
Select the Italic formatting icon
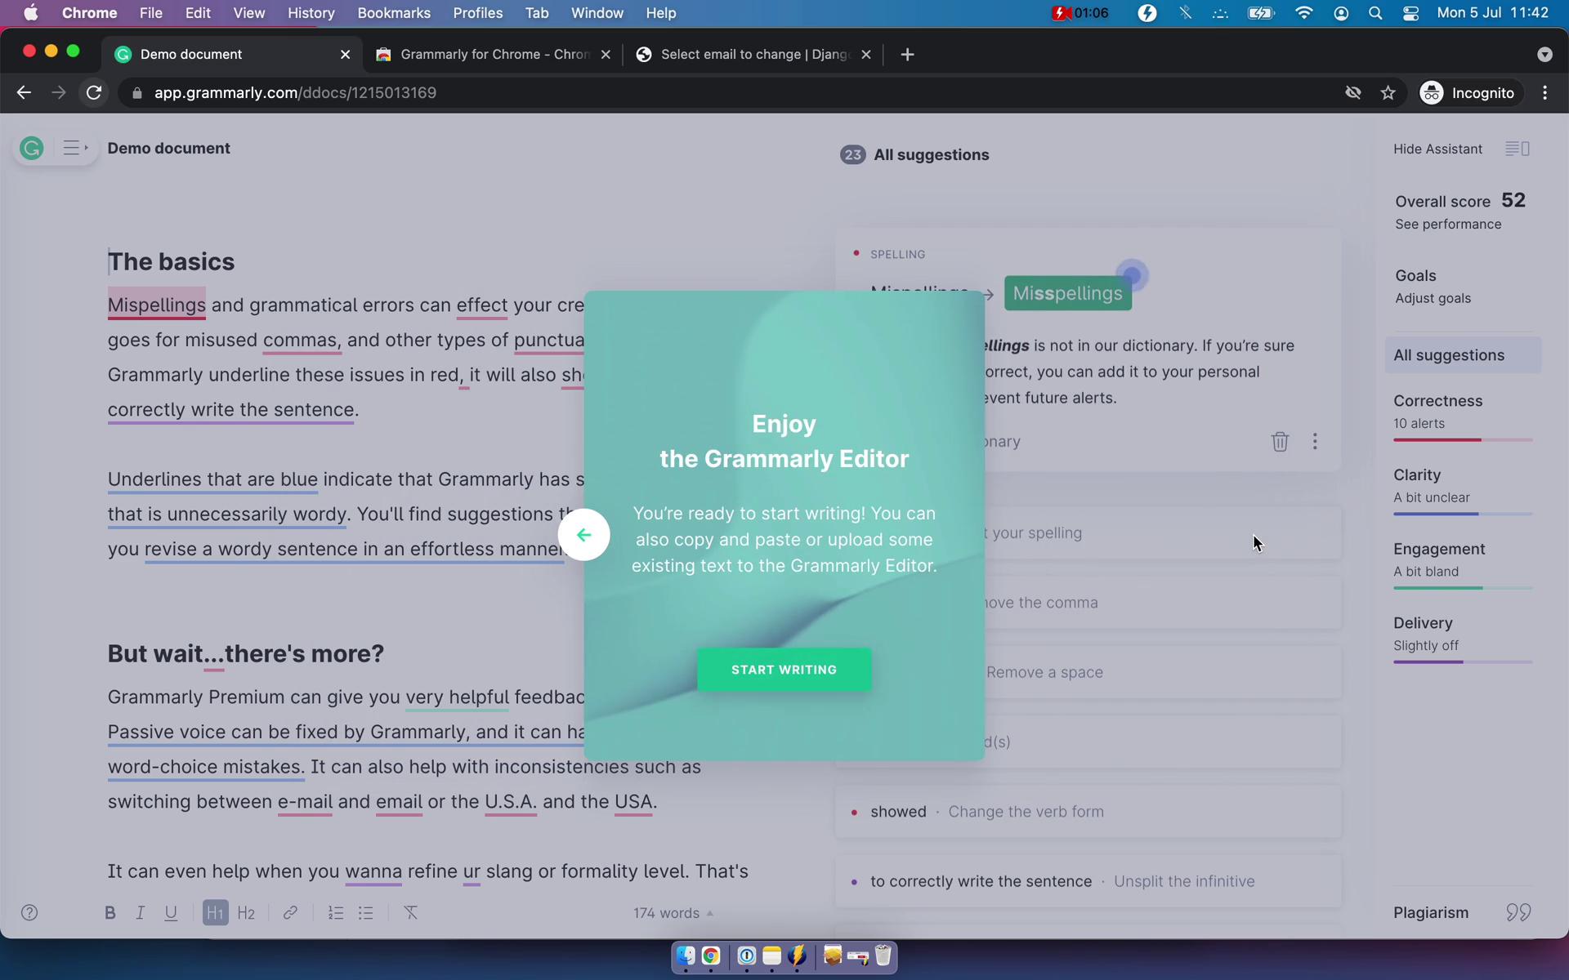(140, 913)
